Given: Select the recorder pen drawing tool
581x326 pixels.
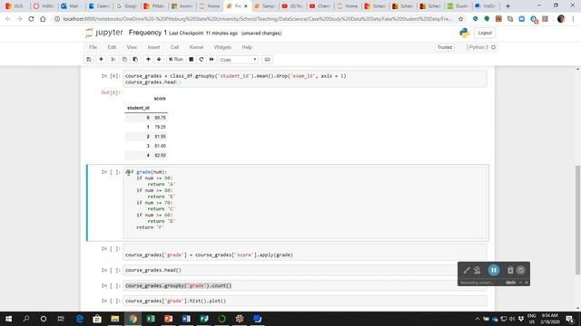Looking at the screenshot, I should [467, 270].
